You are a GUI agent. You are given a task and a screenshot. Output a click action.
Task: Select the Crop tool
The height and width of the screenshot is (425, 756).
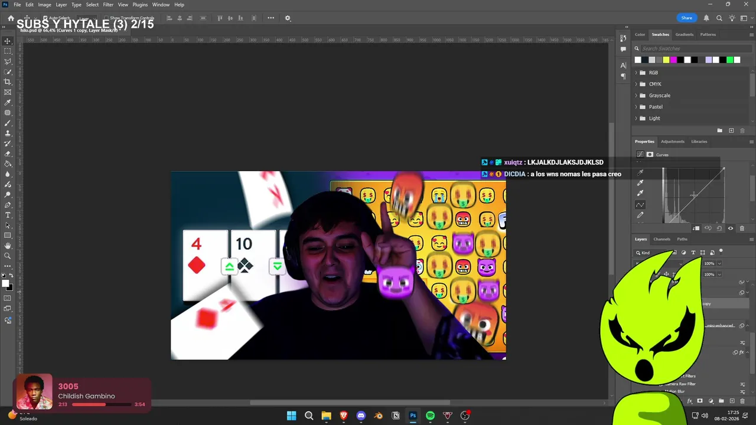pyautogui.click(x=8, y=82)
